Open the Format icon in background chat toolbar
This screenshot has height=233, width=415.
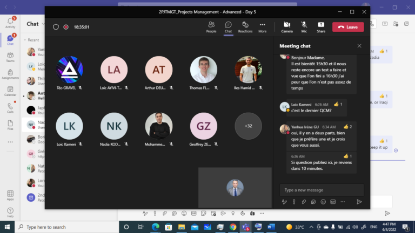tap(145, 214)
